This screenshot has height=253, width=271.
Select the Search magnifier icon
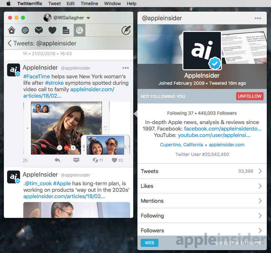point(80,30)
